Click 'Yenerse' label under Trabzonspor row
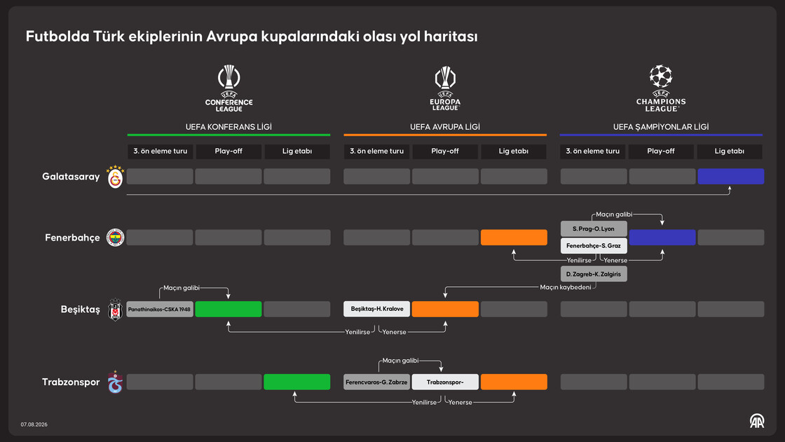785x442 pixels. pyautogui.click(x=460, y=402)
